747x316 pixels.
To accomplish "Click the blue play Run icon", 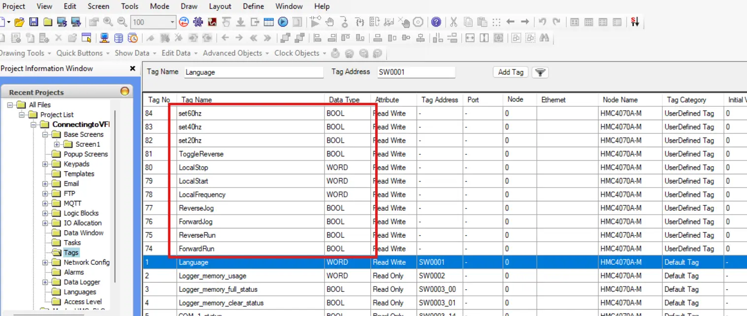I will pyautogui.click(x=283, y=22).
